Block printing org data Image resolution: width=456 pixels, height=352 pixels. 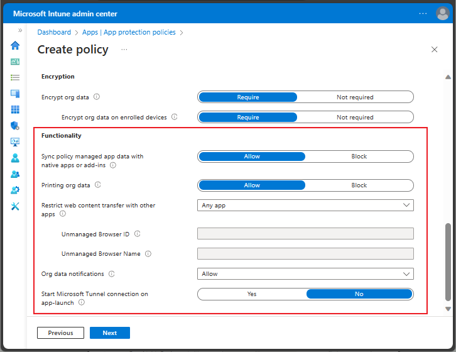pyautogui.click(x=359, y=185)
